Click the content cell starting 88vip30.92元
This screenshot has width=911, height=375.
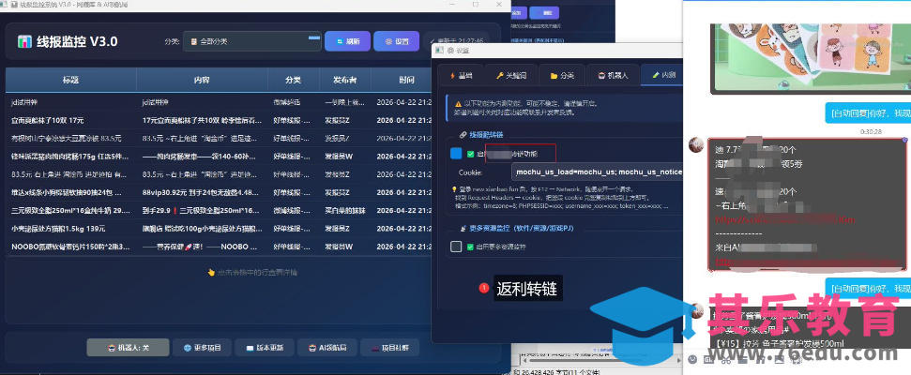coord(201,192)
